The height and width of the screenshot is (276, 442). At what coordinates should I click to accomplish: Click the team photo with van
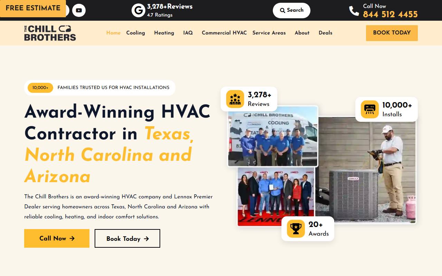[273, 136]
